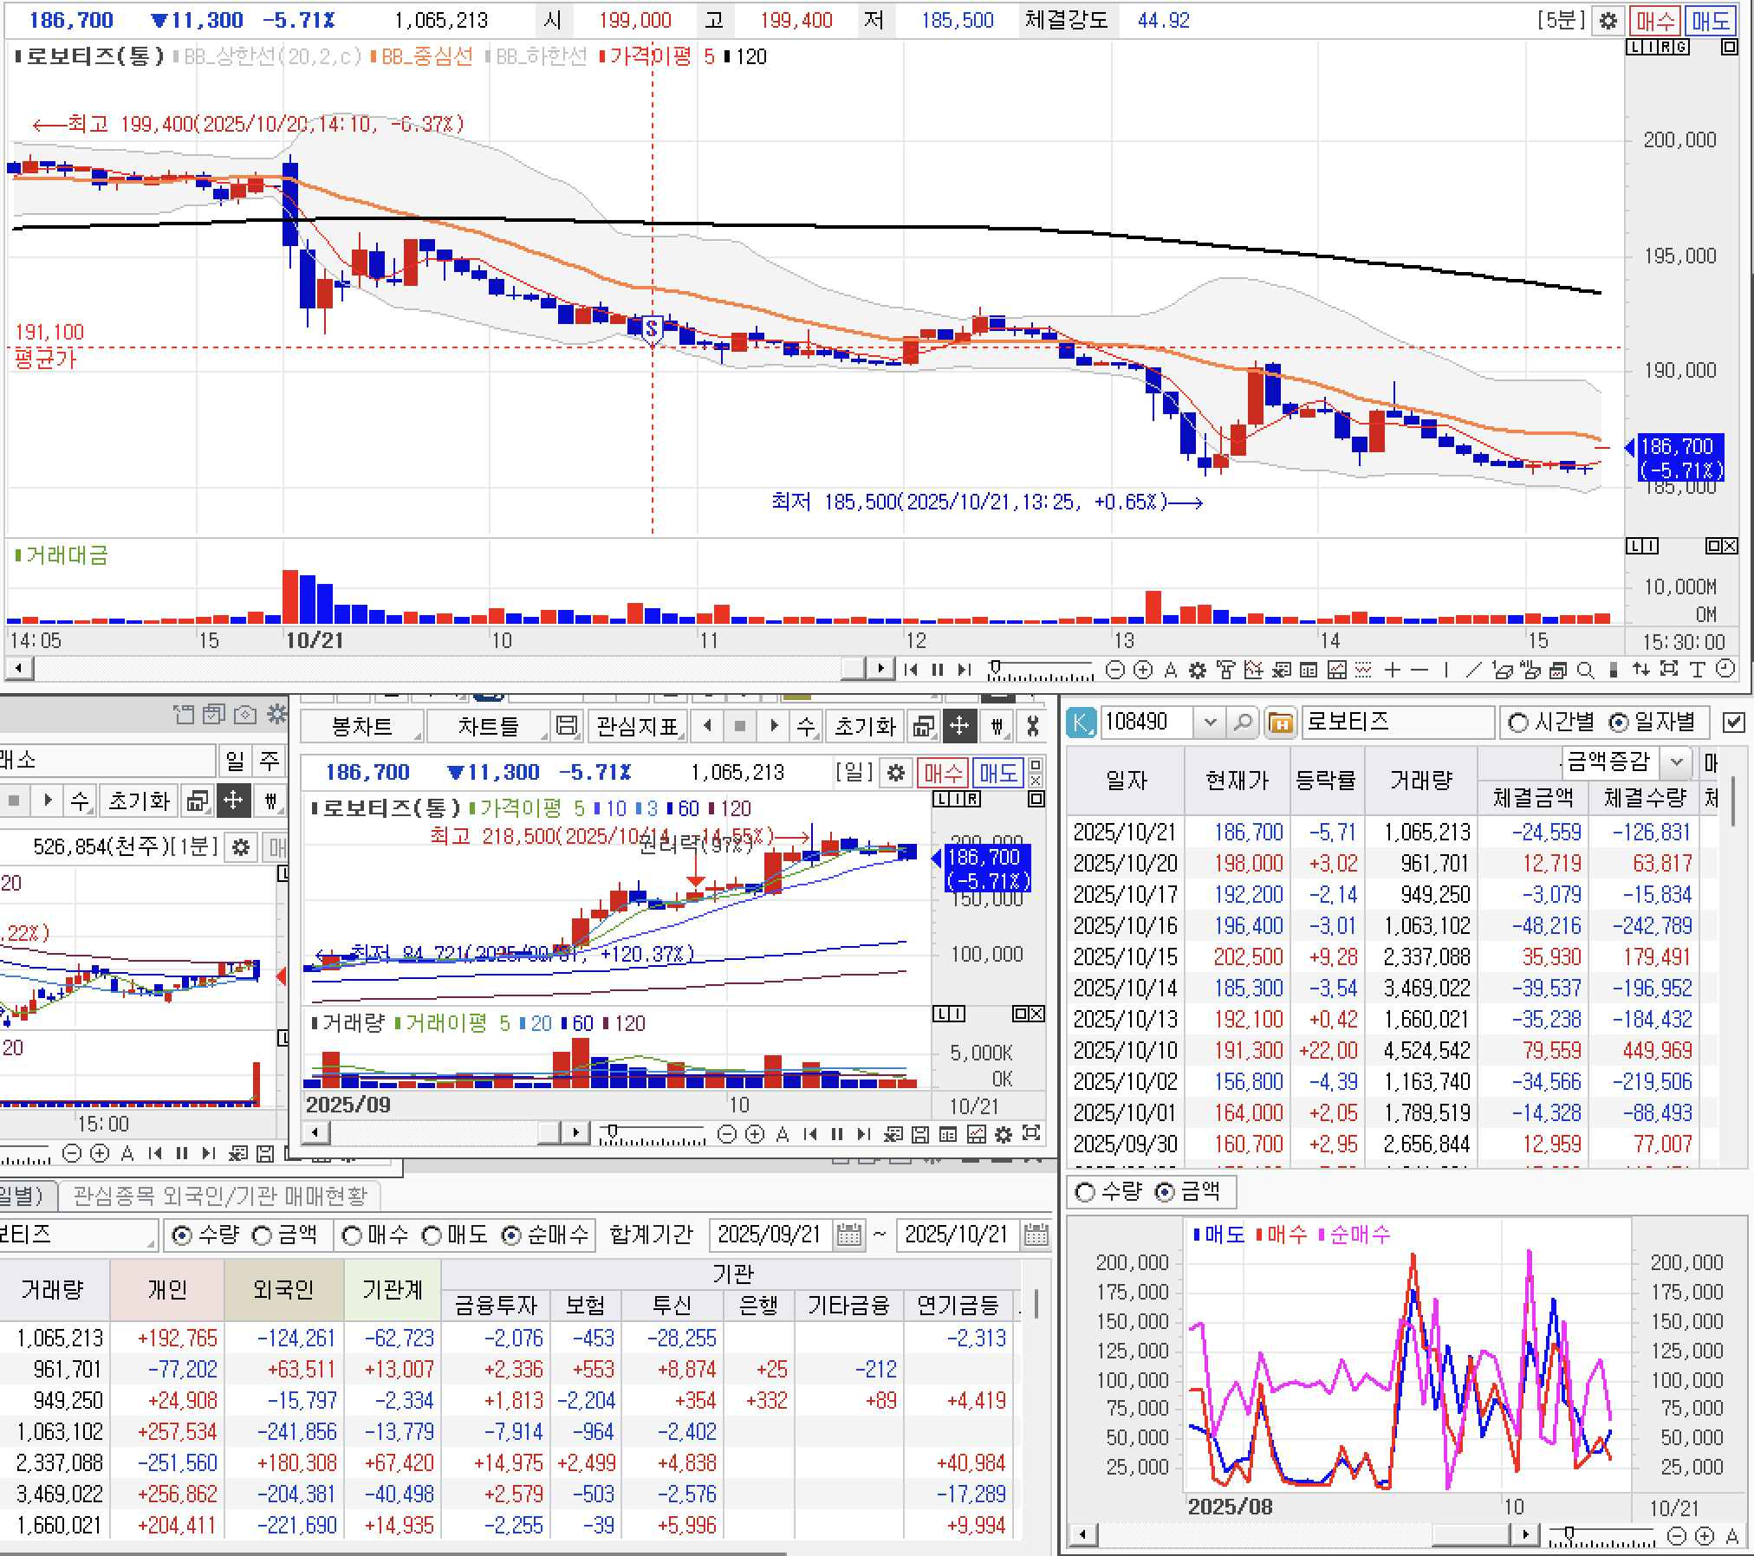The image size is (1754, 1556).
Task: Click the zoom-out minus circle in 5-minute chart toolbar
Action: (x=1115, y=670)
